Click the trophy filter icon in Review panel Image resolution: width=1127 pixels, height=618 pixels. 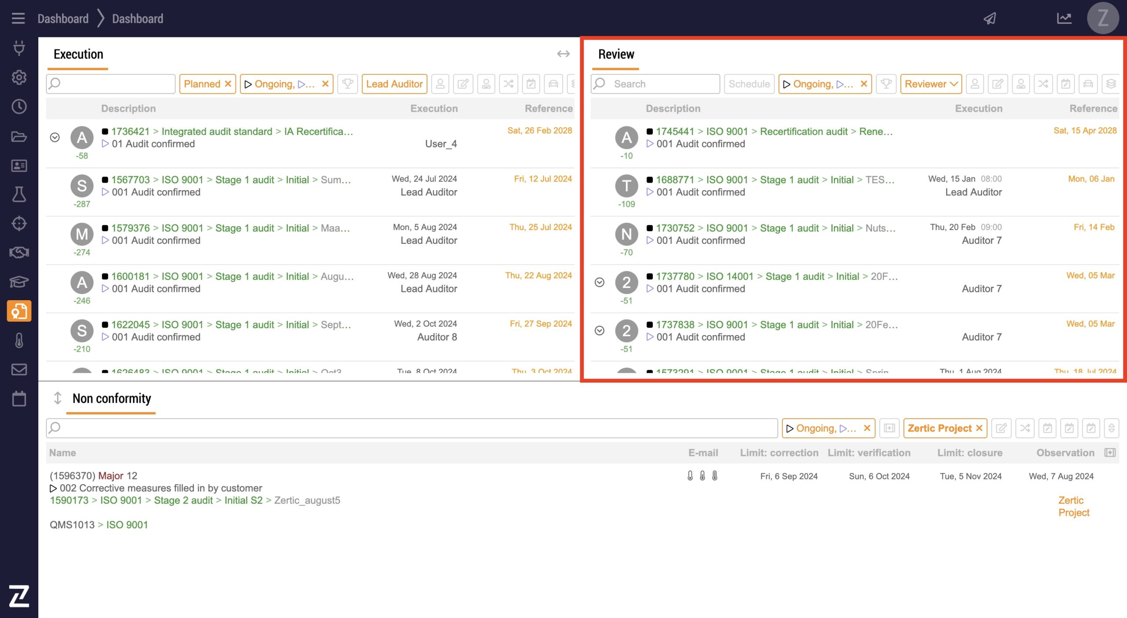[x=886, y=84]
